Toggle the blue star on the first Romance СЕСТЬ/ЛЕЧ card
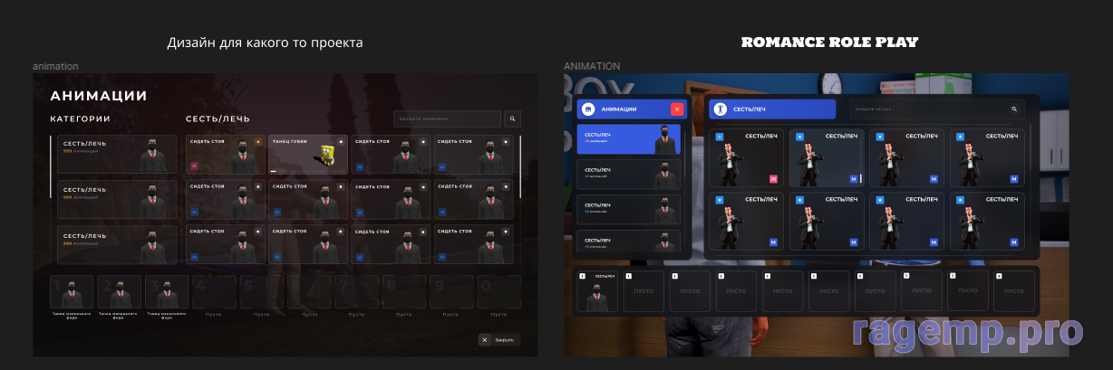The width and height of the screenshot is (1113, 370). [x=719, y=137]
